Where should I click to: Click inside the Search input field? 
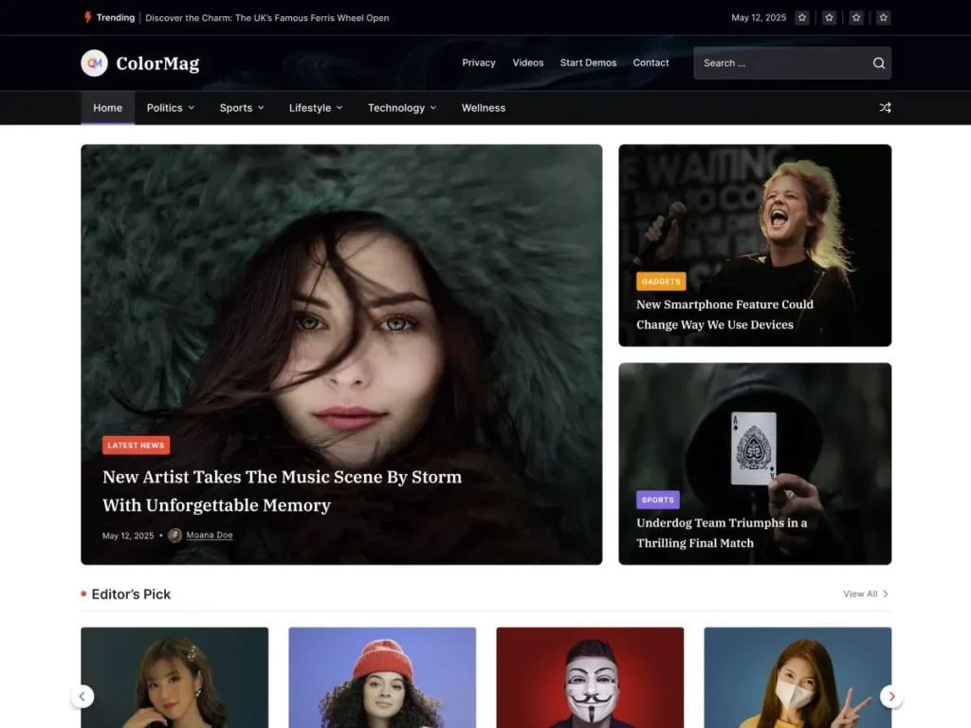(778, 63)
